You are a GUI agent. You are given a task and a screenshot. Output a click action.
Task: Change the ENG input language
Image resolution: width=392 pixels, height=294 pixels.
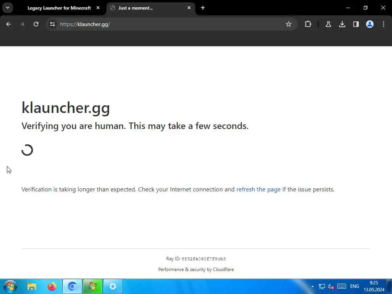click(354, 286)
